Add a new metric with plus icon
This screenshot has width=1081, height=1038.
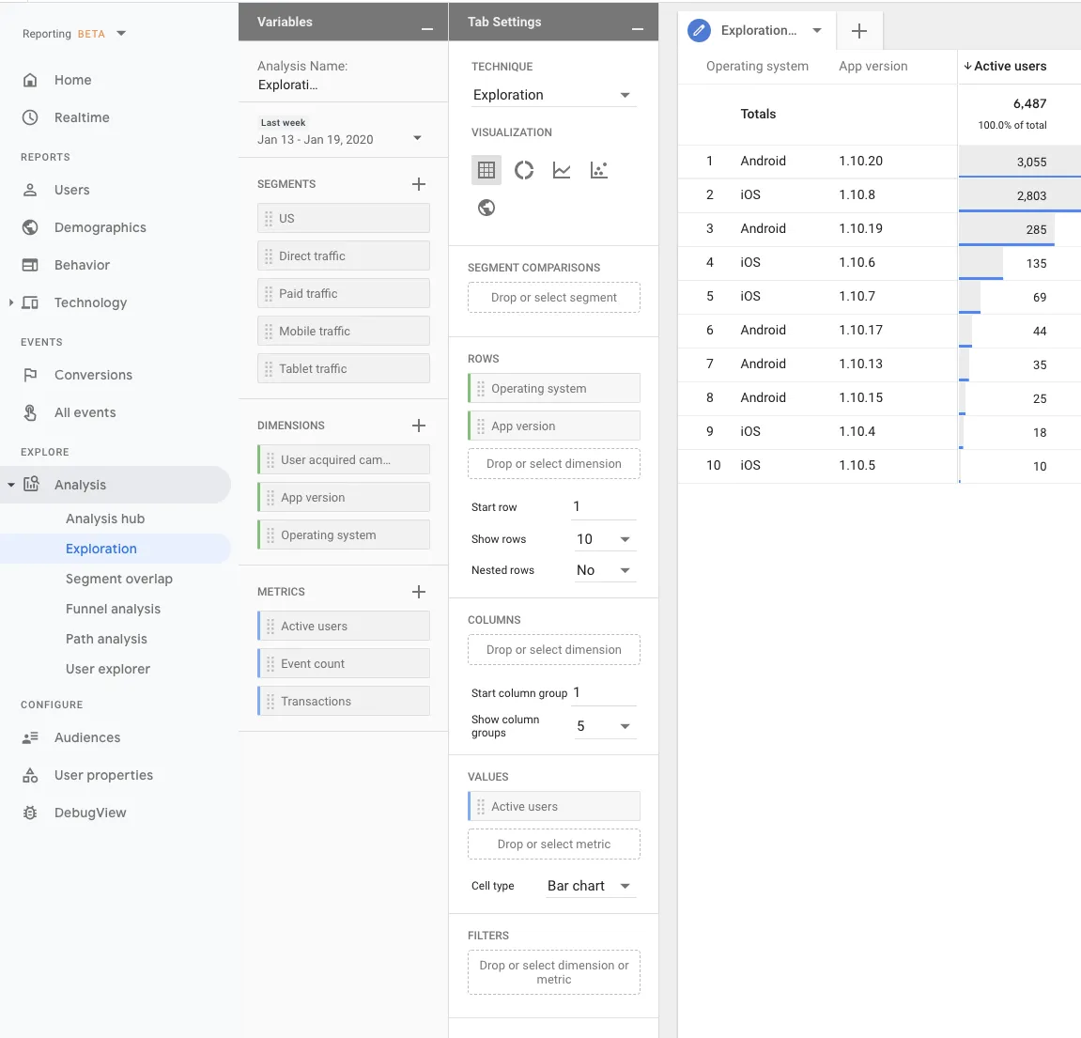(x=419, y=592)
